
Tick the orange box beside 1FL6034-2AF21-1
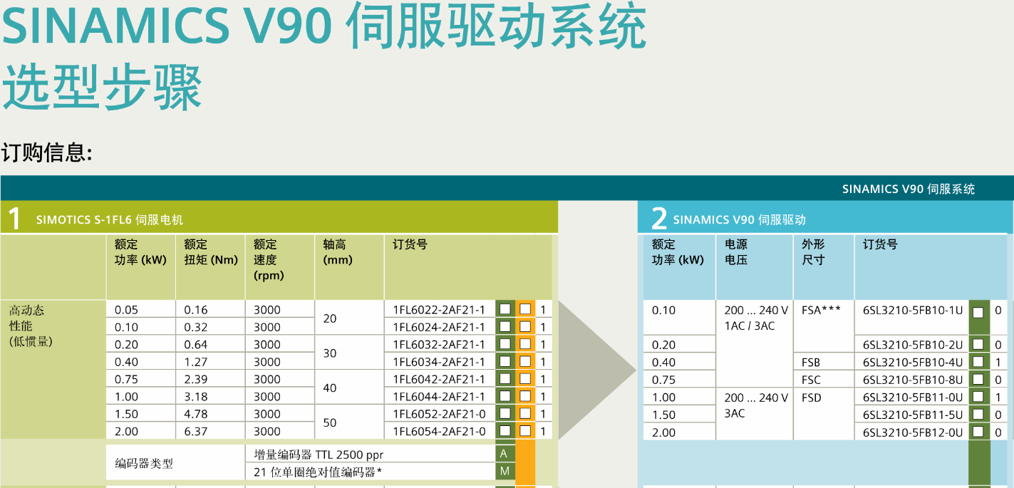525,362
